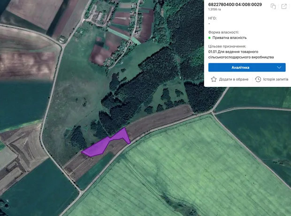Click the Приватна власність ownership text
The height and width of the screenshot is (216, 291).
(x=230, y=38)
